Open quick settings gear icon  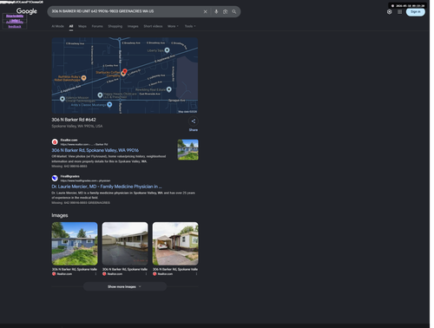[390, 12]
